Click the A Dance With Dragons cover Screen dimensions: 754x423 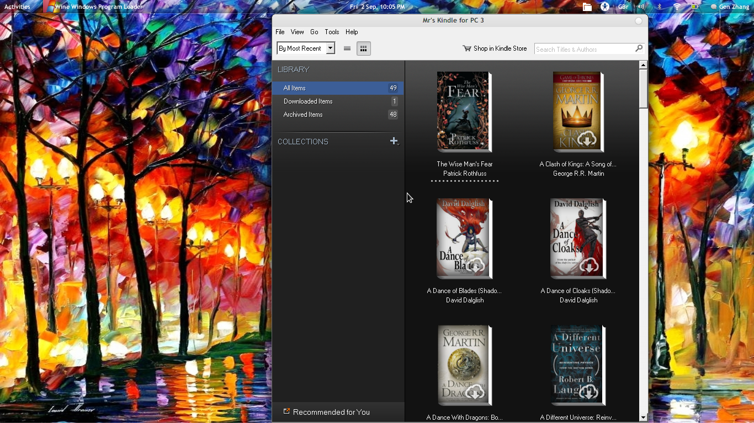(465, 365)
